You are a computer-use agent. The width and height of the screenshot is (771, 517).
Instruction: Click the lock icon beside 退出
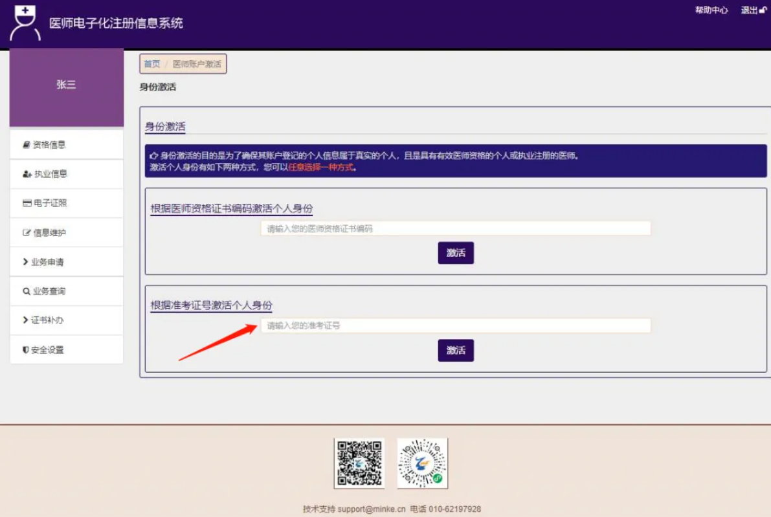763,10
